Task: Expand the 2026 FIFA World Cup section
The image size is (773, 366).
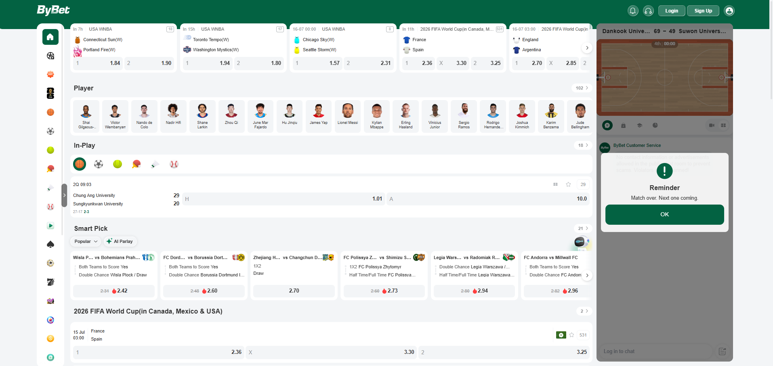Action: 584,311
